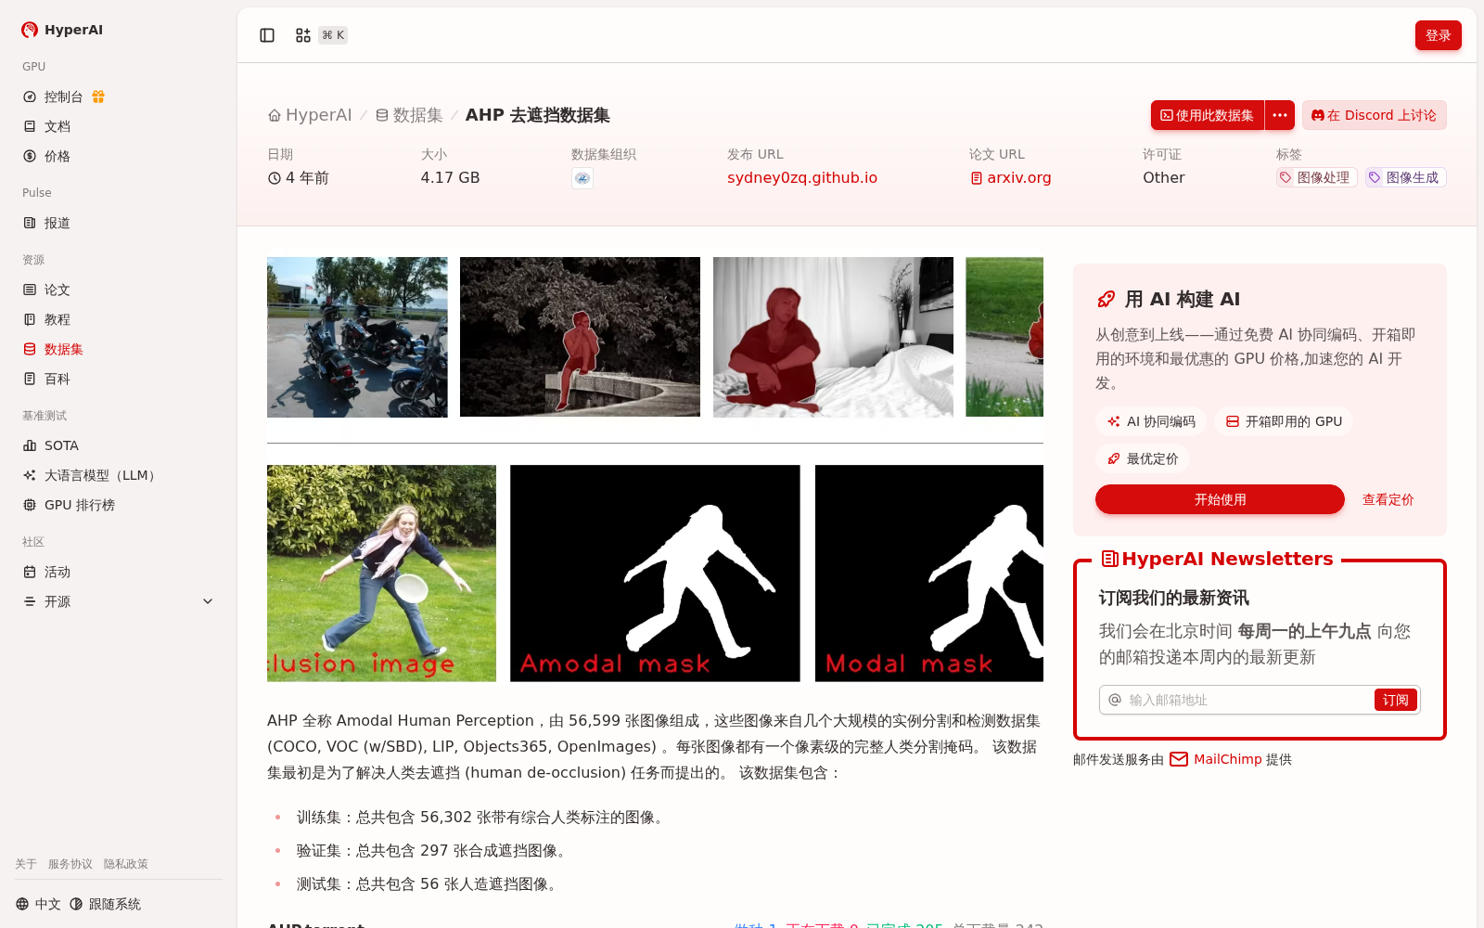Open the sydney0zq.github.io publish link
Viewport: 1484px width, 928px height.
(802, 177)
